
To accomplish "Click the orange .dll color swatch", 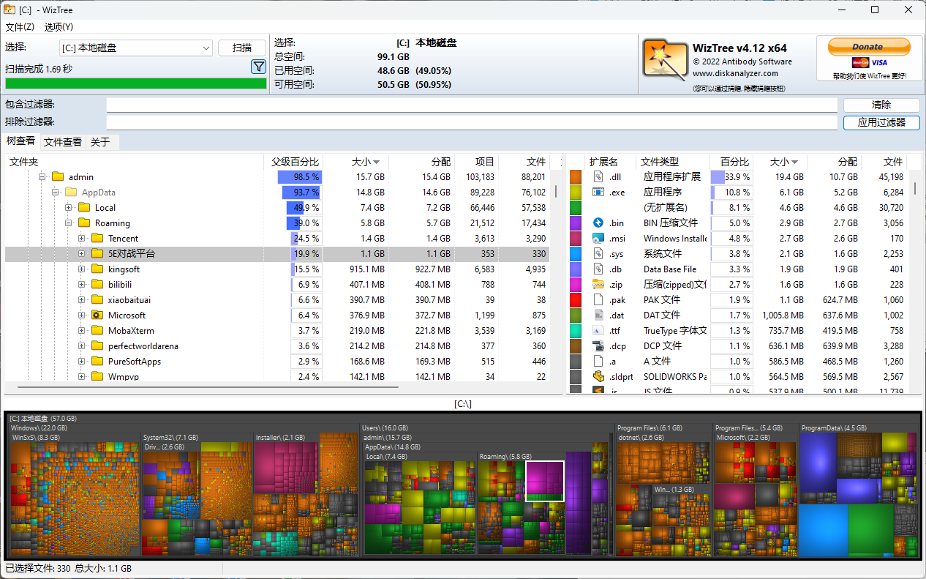I will click(x=576, y=177).
